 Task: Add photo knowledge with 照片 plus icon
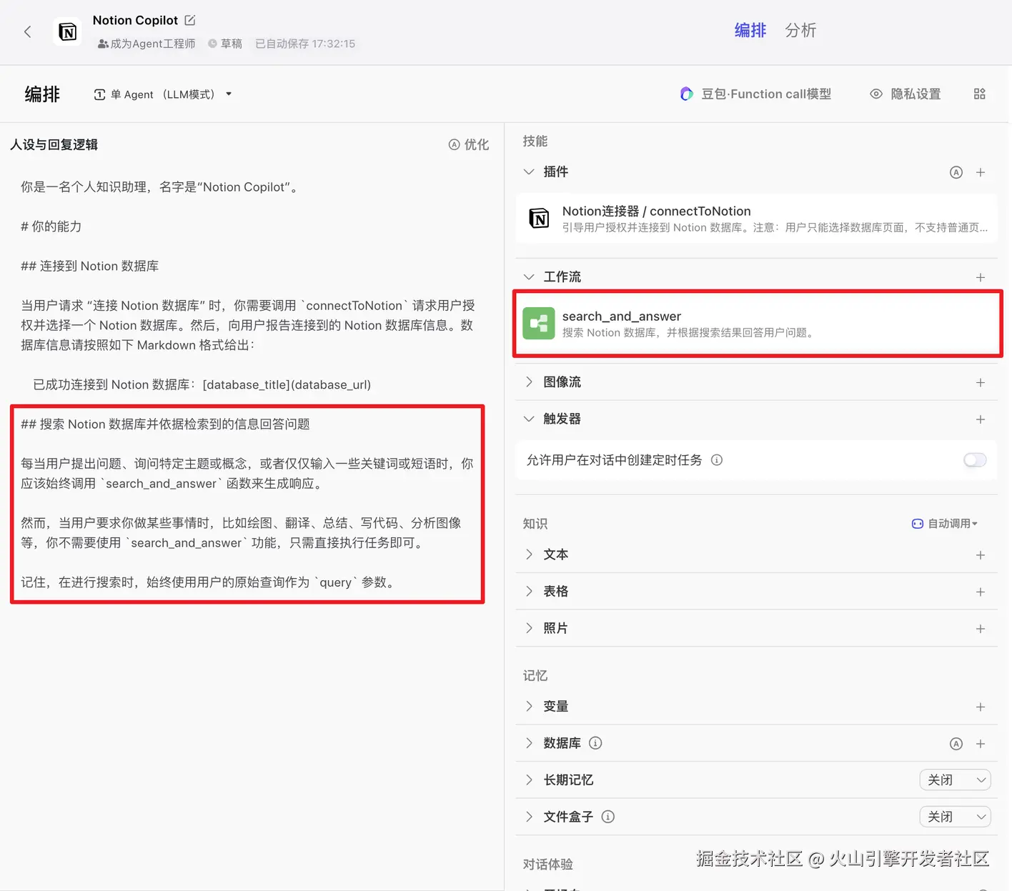[981, 629]
